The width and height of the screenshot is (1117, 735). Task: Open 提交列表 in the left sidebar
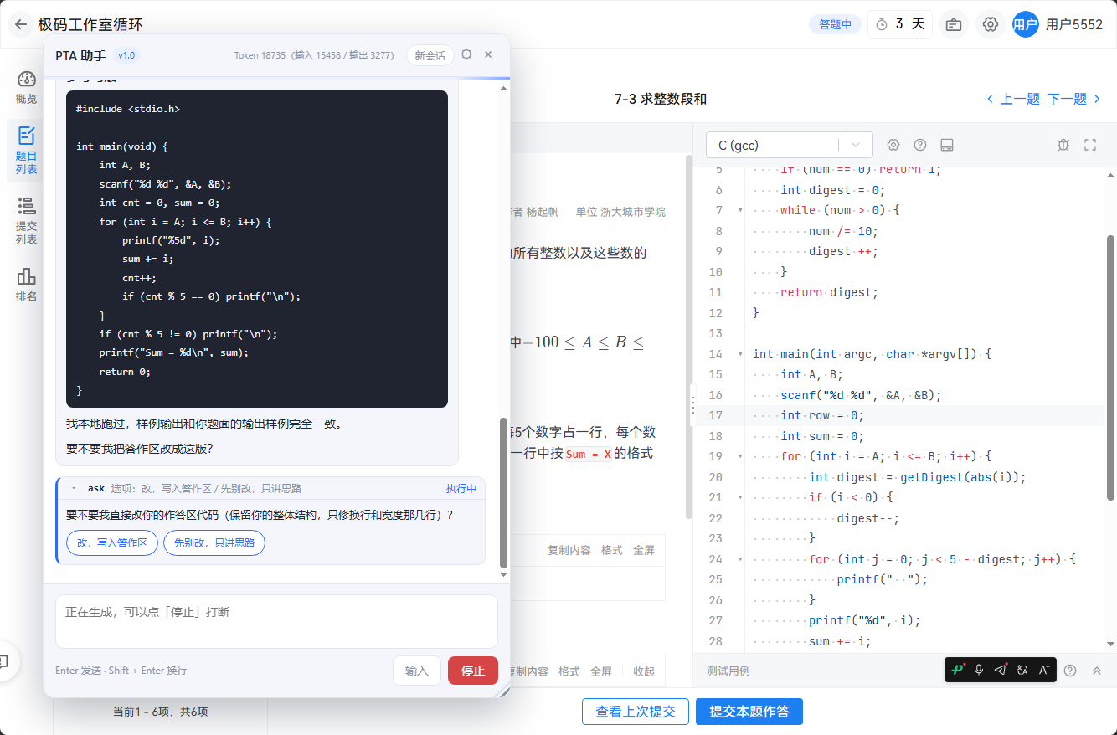(x=26, y=221)
